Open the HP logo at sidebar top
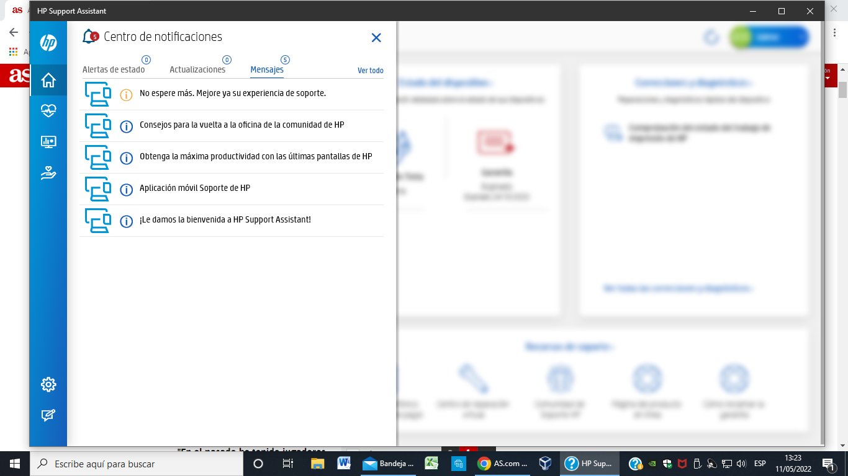The width and height of the screenshot is (848, 476). click(x=48, y=43)
